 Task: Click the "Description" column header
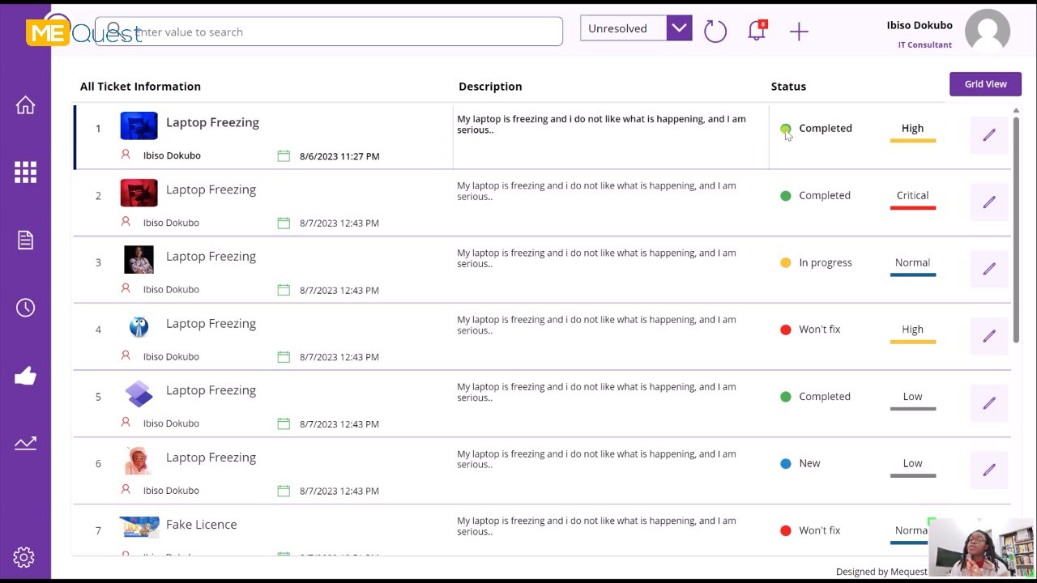(x=490, y=87)
